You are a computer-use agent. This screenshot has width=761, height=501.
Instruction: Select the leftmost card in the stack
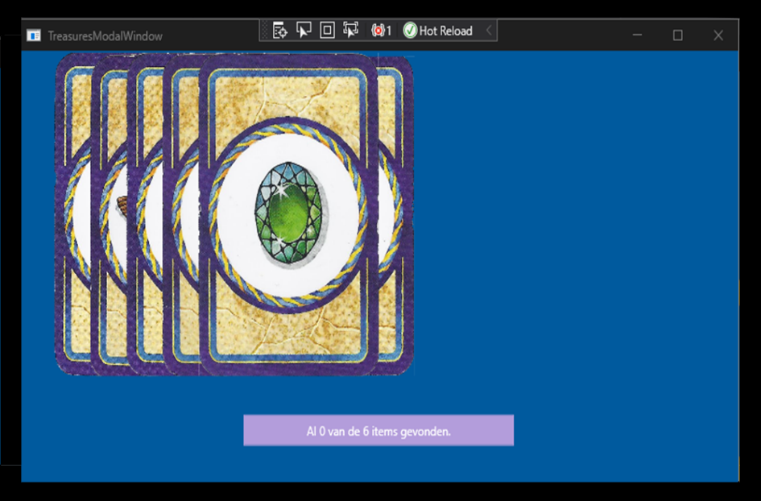[x=73, y=214]
